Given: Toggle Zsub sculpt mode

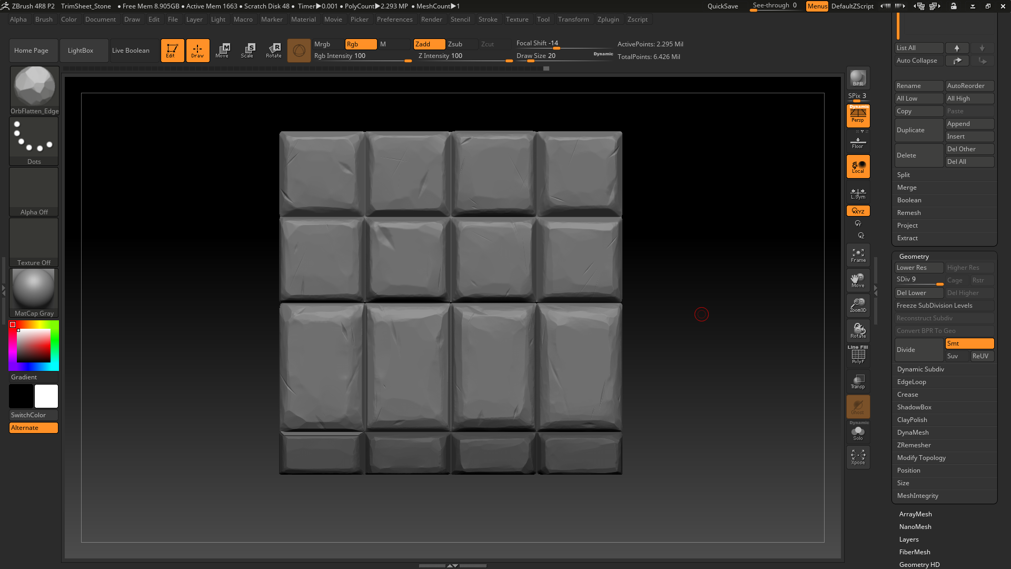Looking at the screenshot, I should coord(462,44).
